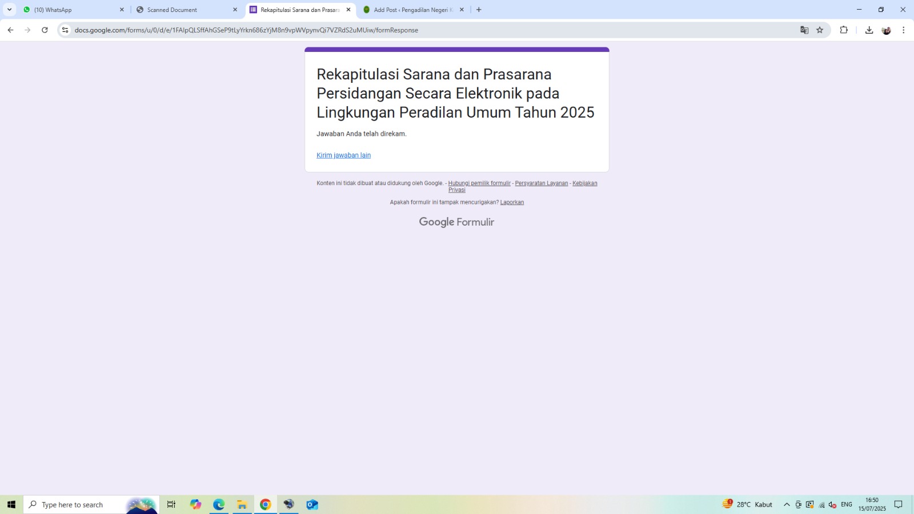The height and width of the screenshot is (514, 914).
Task: Click the Google Translate icon in address bar
Action: point(804,30)
